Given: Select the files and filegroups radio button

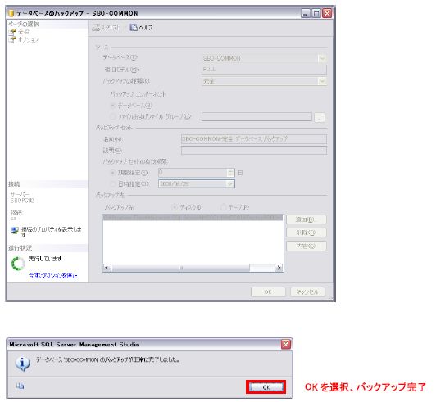Looking at the screenshot, I should coord(113,117).
